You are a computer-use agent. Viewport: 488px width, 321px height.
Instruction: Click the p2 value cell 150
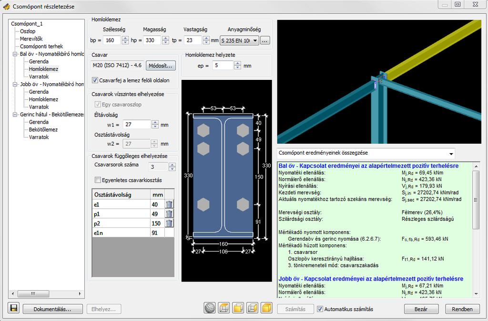click(x=157, y=223)
